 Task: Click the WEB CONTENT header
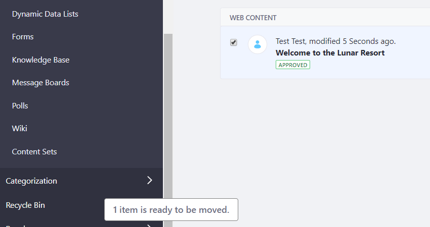(x=253, y=18)
